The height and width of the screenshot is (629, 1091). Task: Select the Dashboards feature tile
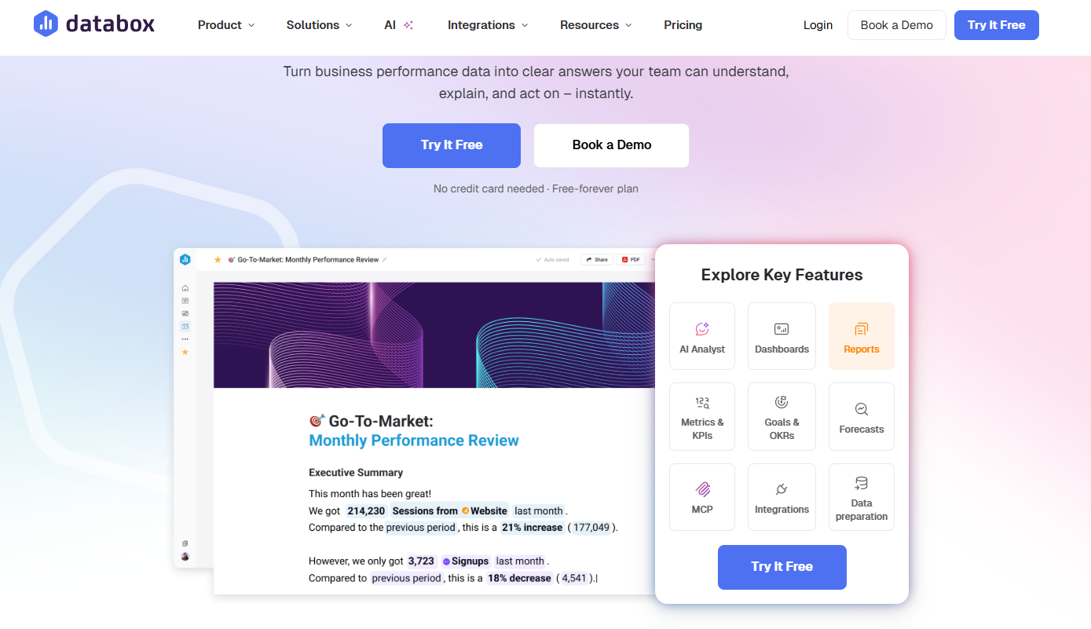click(x=782, y=336)
